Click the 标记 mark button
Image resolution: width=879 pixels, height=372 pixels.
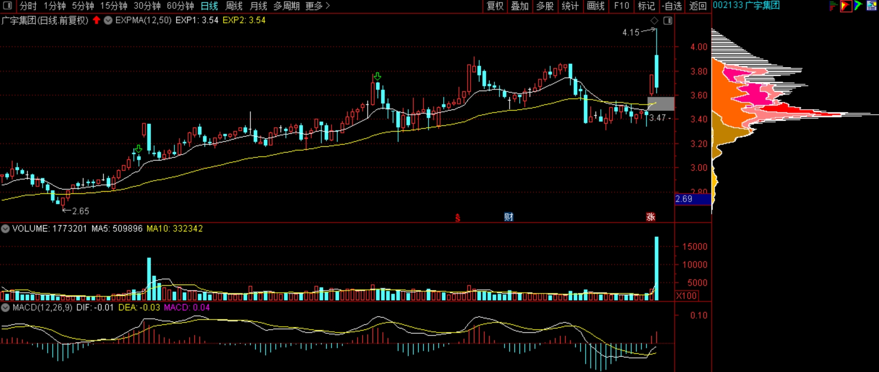(646, 6)
